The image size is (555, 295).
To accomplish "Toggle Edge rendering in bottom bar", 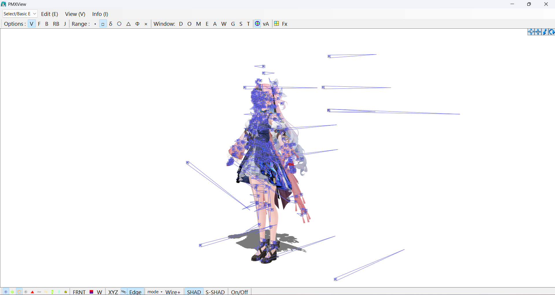I will pos(135,292).
